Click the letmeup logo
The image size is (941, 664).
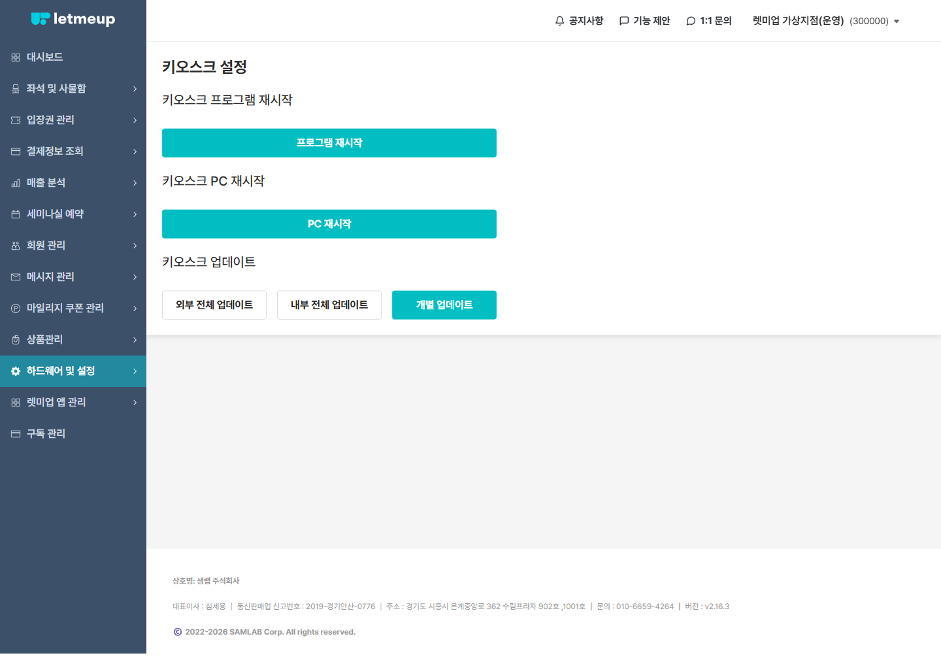coord(73,19)
